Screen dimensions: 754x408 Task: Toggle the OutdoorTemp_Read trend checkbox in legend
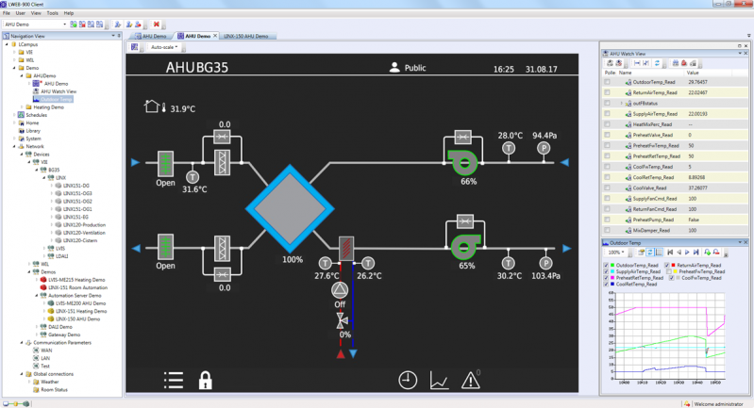[607, 266]
